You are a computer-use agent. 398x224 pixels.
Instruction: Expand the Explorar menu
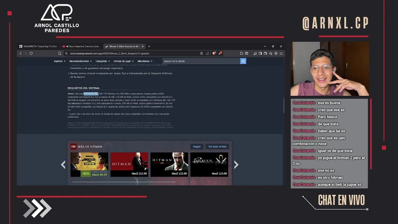click(x=59, y=61)
